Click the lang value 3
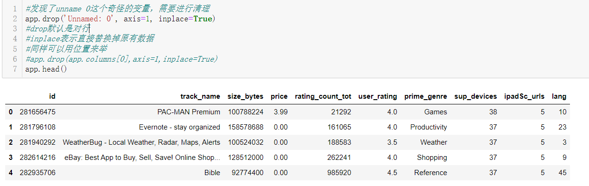The height and width of the screenshot is (186, 589). (564, 142)
